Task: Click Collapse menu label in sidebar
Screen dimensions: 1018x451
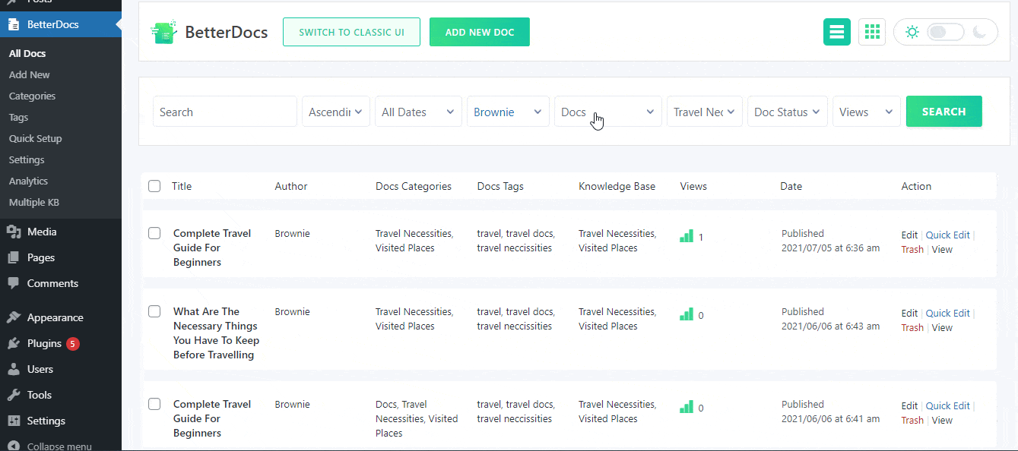Action: [59, 446]
